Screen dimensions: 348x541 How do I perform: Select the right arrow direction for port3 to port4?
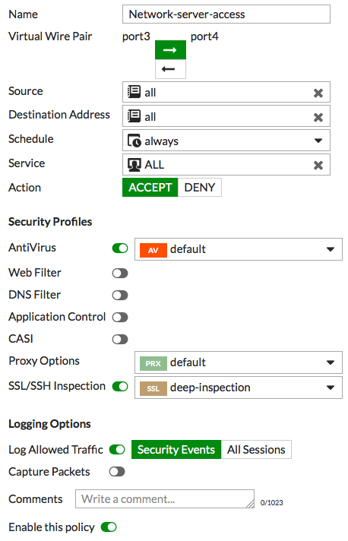click(x=170, y=50)
